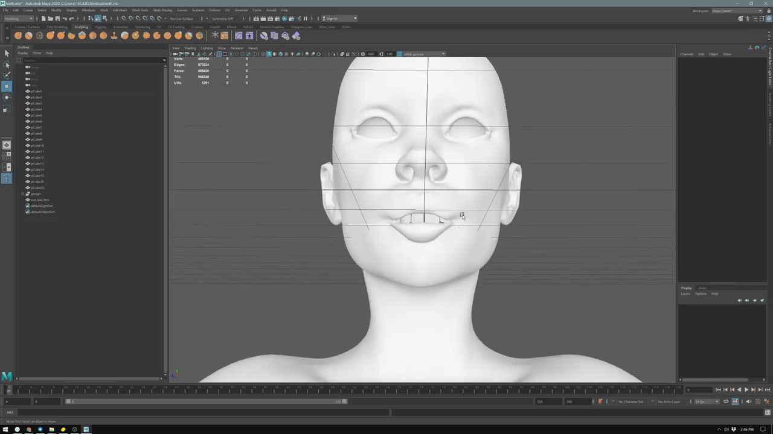This screenshot has height=434, width=773.
Task: Select the Scrape sculpt brush in the shelf
Action: coord(135,36)
